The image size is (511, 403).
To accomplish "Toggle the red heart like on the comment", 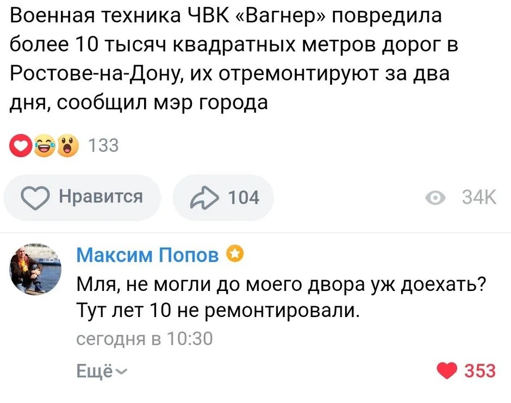I will pos(447,371).
